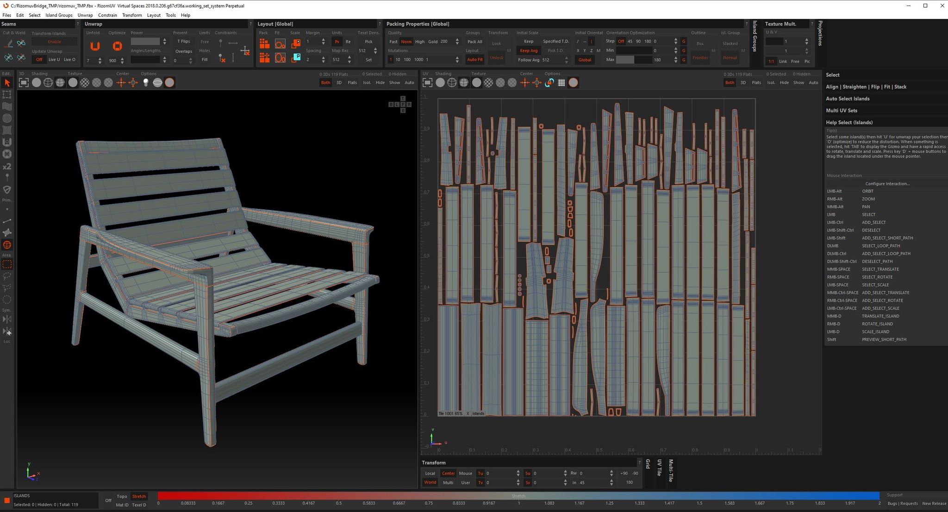The image size is (948, 512).
Task: Expand the Auto Select Islands section
Action: point(848,99)
